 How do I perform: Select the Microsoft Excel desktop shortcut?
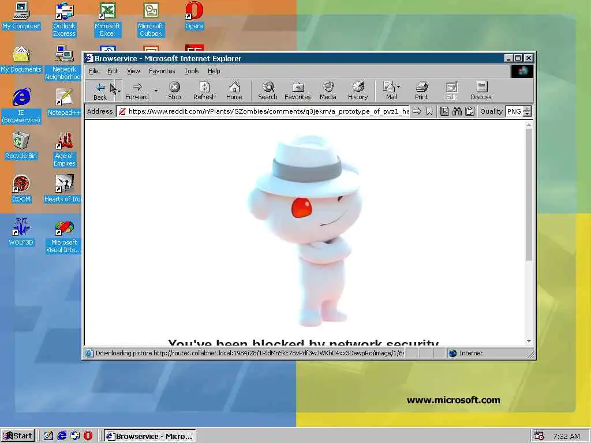107,20
